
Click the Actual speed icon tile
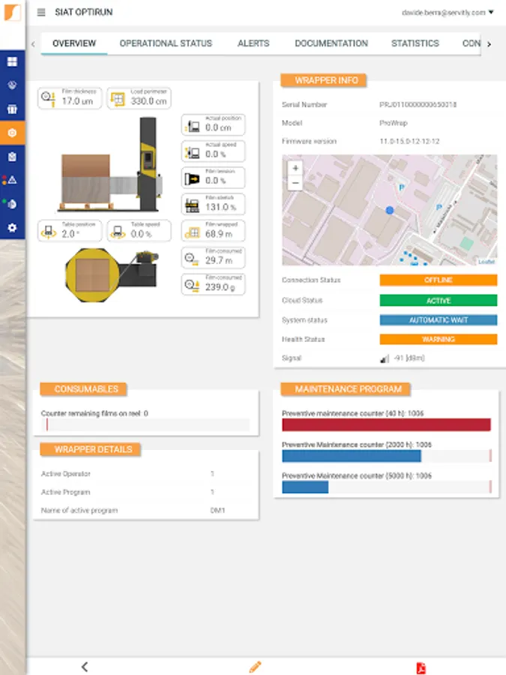pos(213,151)
